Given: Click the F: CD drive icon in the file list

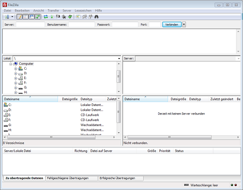Looking at the screenshot, I should pyautogui.click(x=6, y=120).
